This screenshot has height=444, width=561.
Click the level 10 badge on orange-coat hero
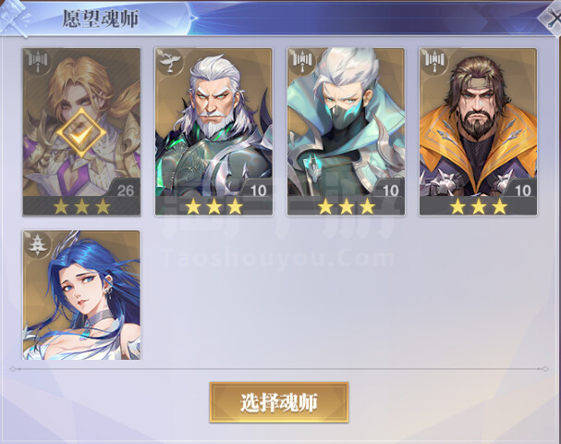click(x=521, y=189)
